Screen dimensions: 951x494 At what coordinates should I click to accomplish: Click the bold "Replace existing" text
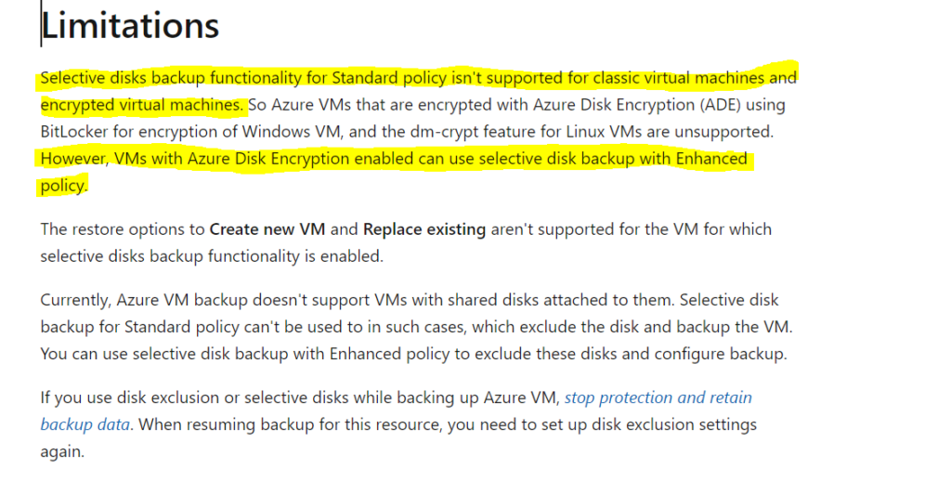pos(424,229)
